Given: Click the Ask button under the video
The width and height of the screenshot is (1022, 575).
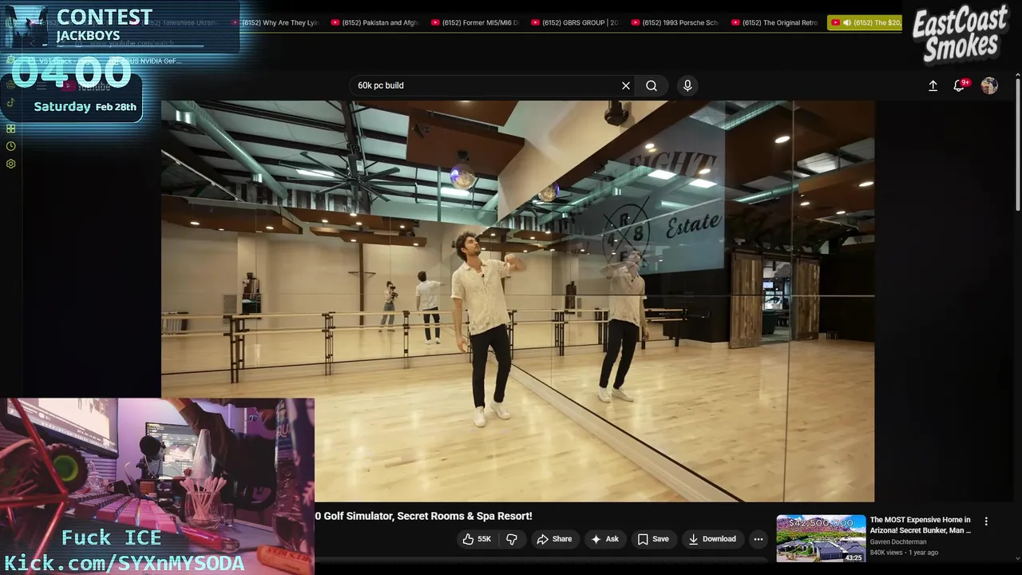Looking at the screenshot, I should click(604, 539).
